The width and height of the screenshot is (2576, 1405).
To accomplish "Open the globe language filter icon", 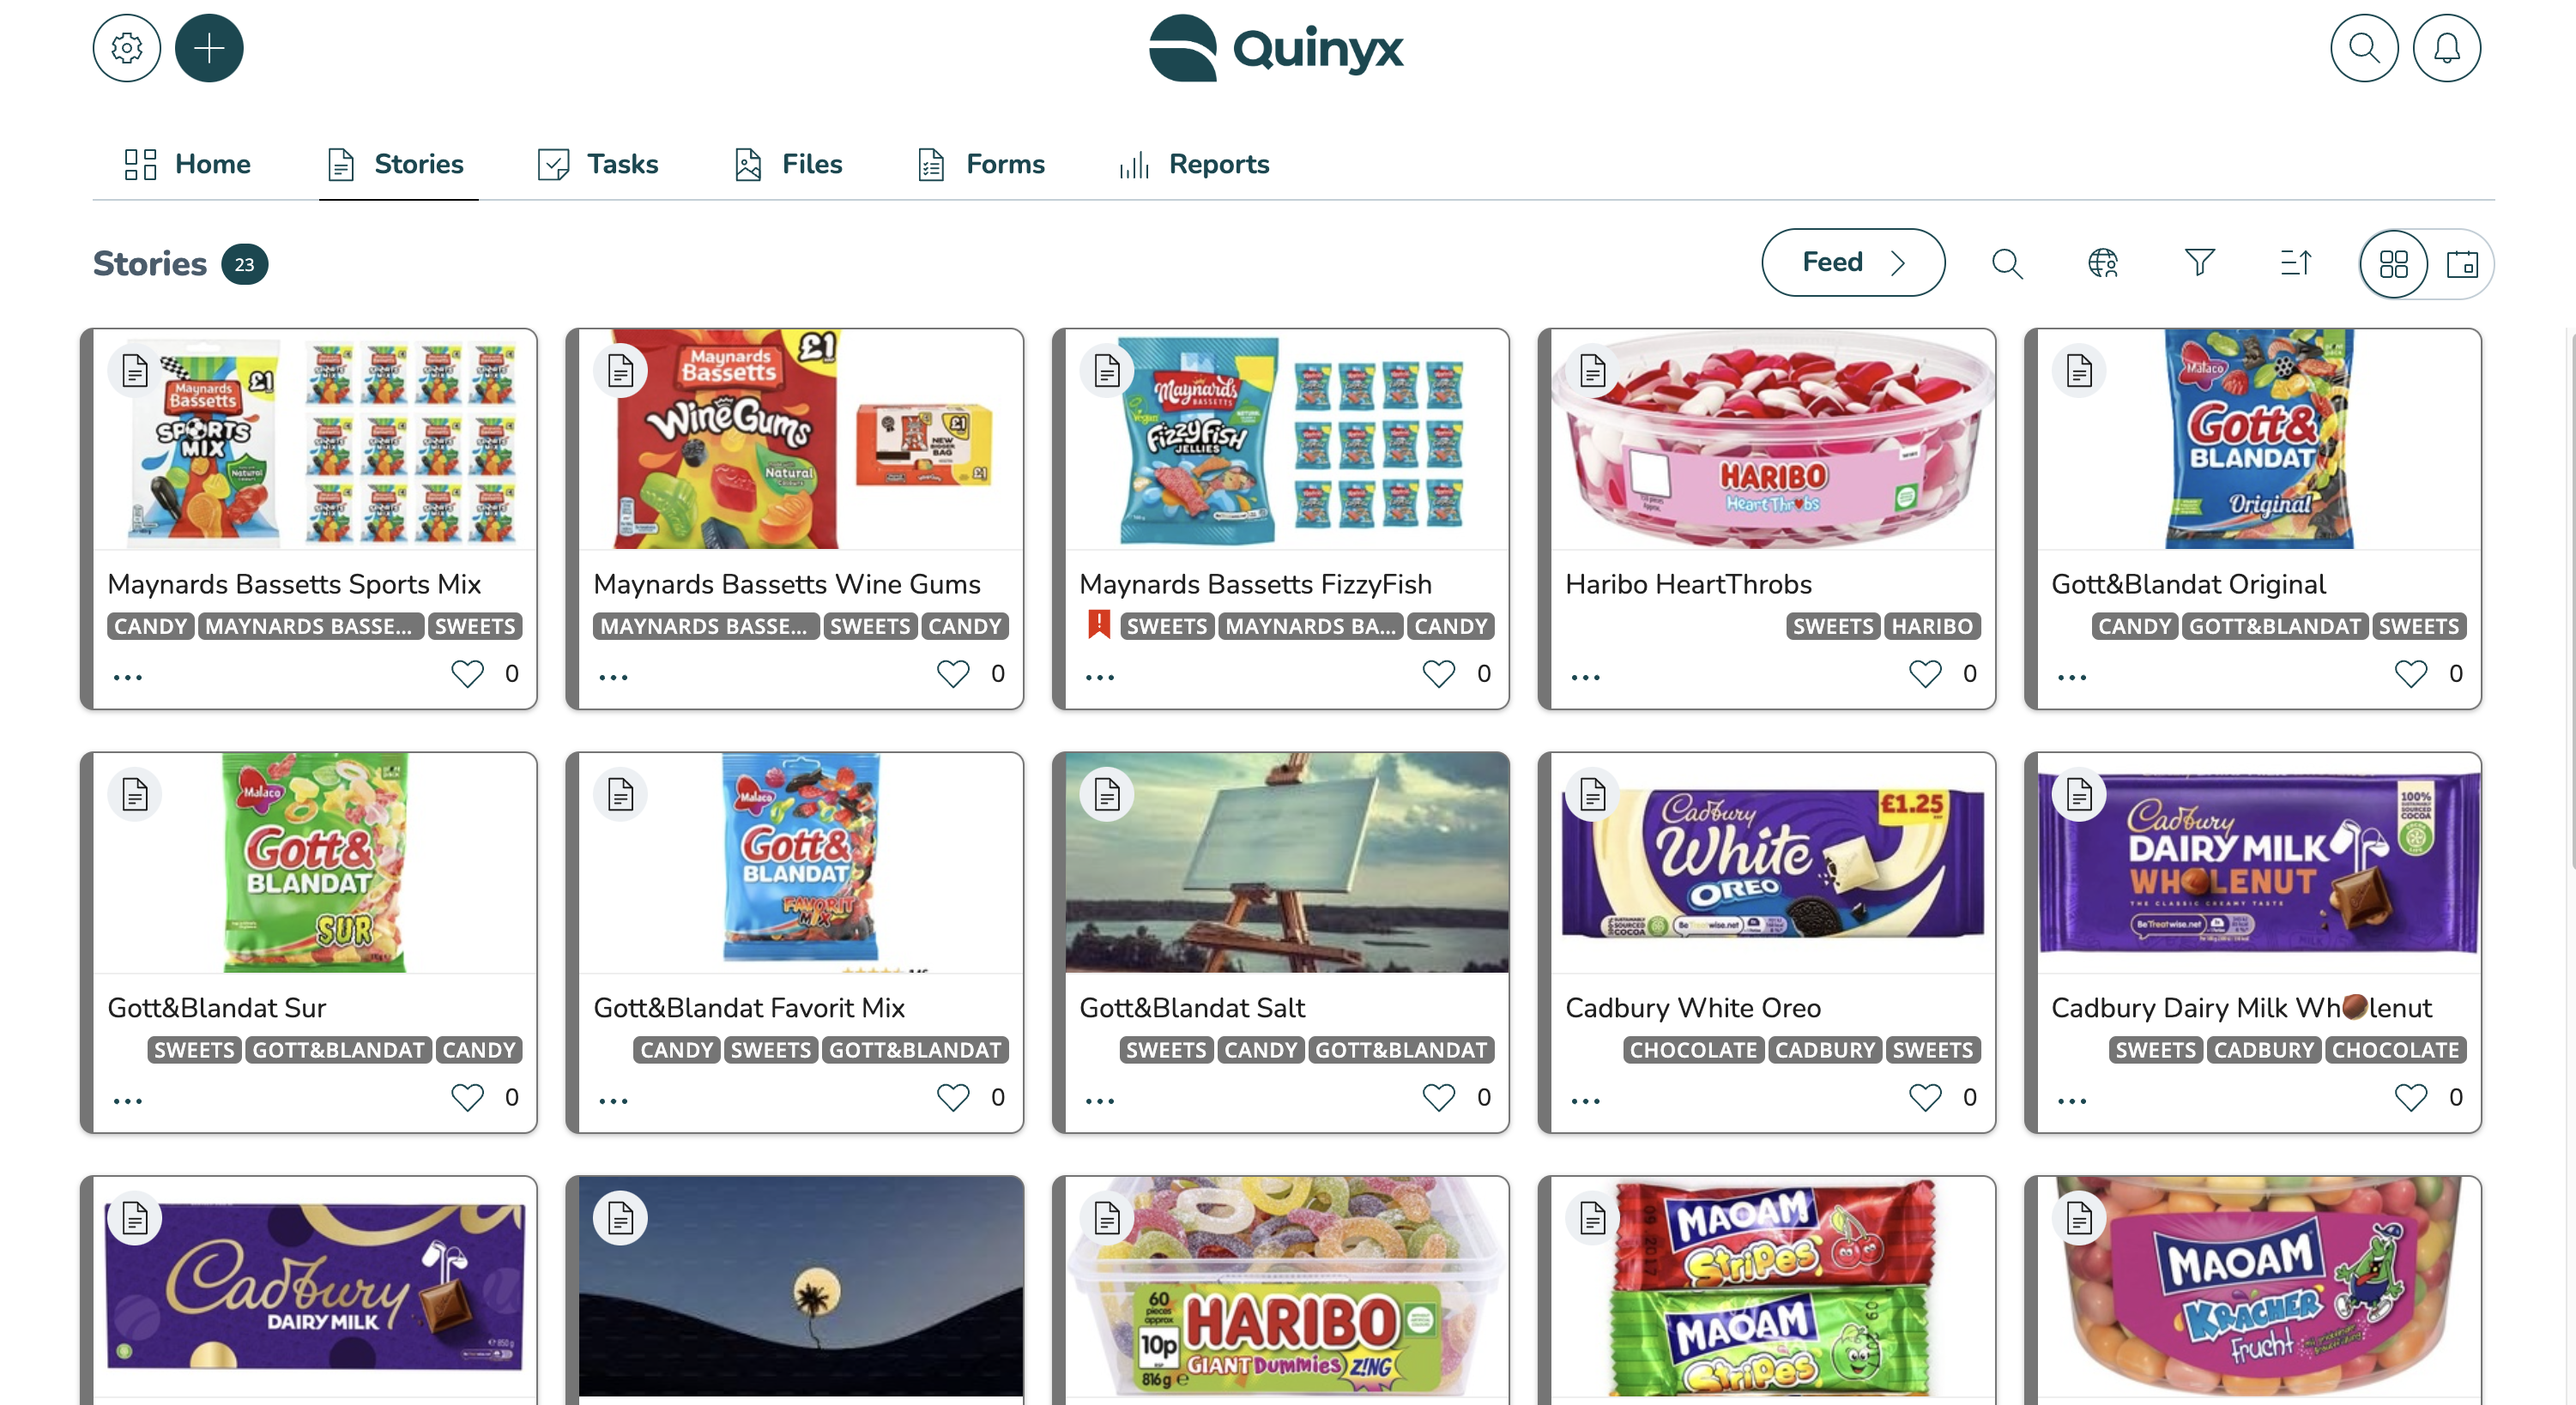I will (x=2103, y=262).
